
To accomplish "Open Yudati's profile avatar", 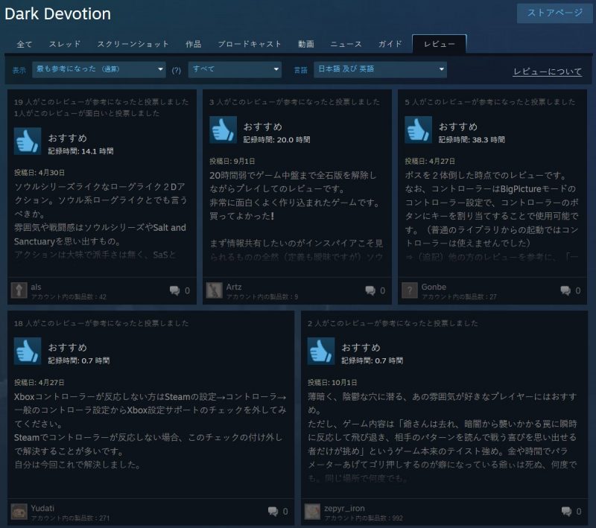I will tap(19, 512).
